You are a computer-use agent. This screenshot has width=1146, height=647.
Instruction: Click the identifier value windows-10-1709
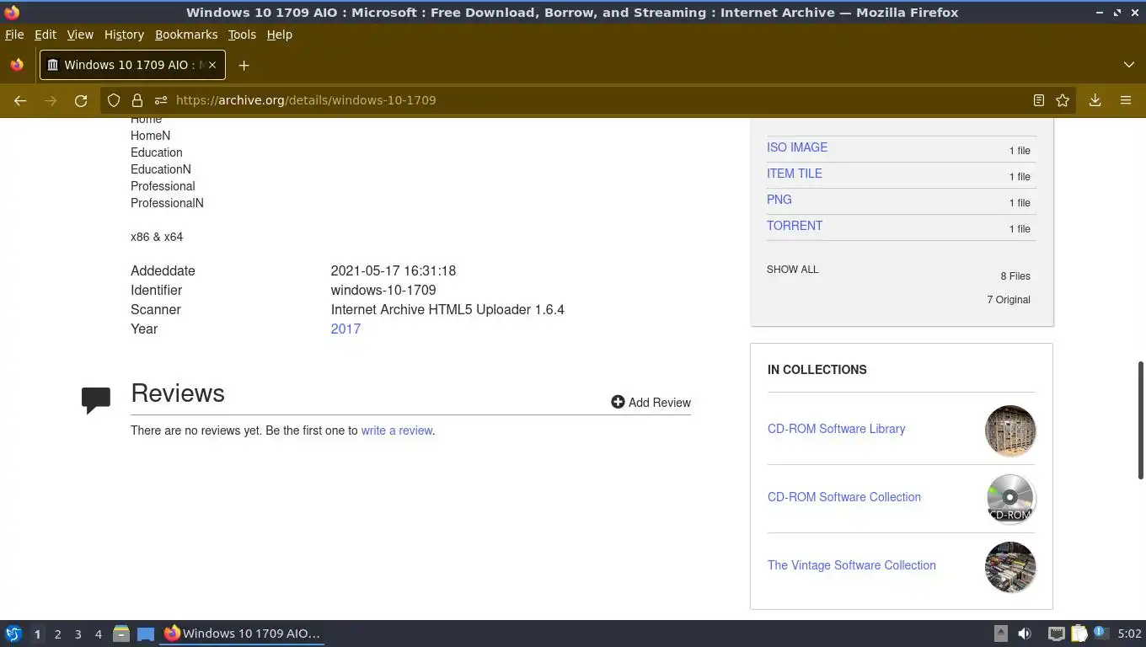(x=383, y=290)
